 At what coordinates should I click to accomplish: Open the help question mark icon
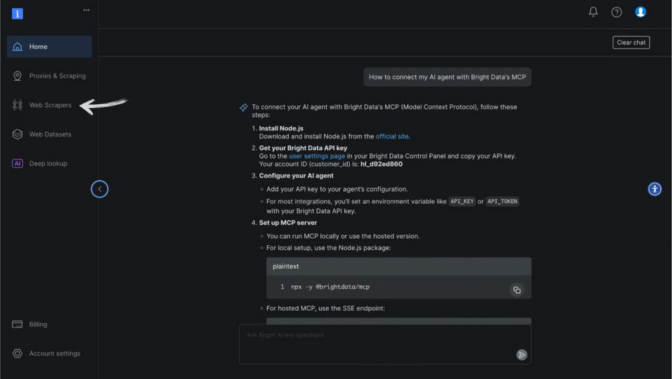coord(616,12)
